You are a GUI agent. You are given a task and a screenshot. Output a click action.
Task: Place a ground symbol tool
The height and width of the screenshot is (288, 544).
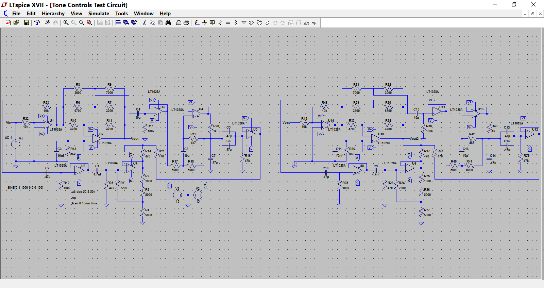(x=204, y=23)
